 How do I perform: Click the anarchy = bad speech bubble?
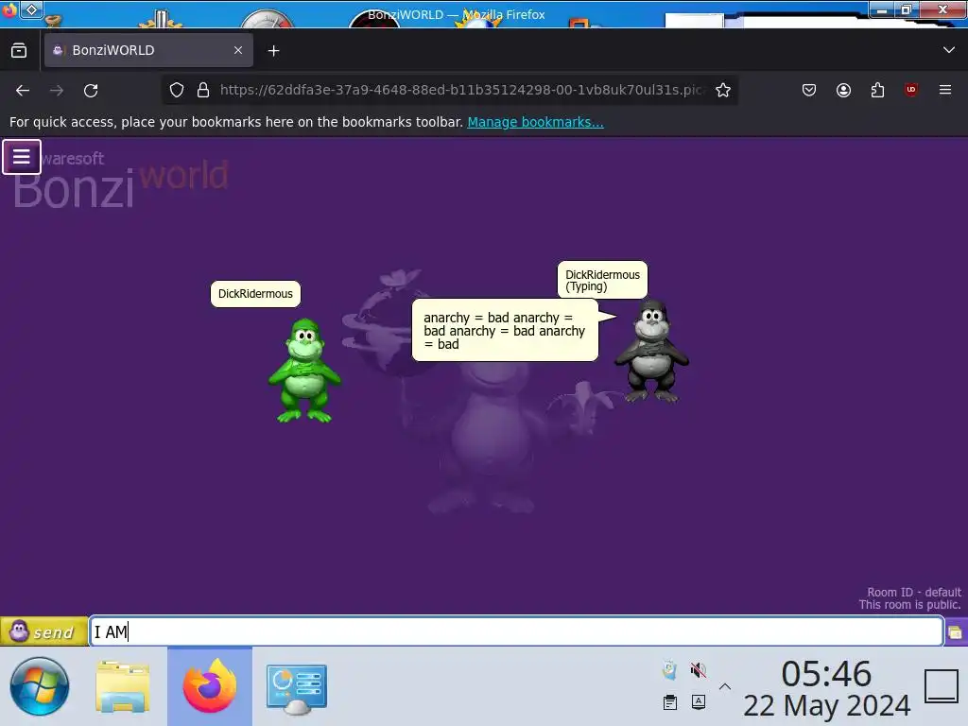click(x=505, y=330)
